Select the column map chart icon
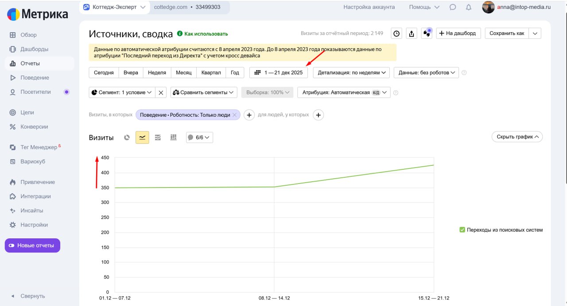Viewport: 567px width, 306px height. (173, 138)
